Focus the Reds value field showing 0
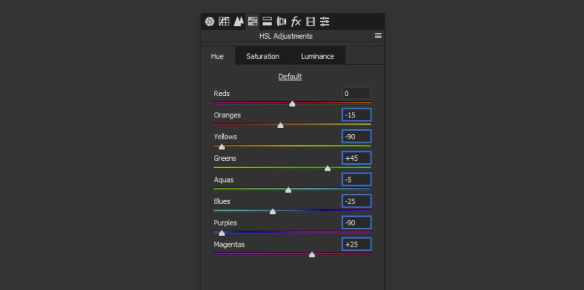584x290 pixels. 357,93
